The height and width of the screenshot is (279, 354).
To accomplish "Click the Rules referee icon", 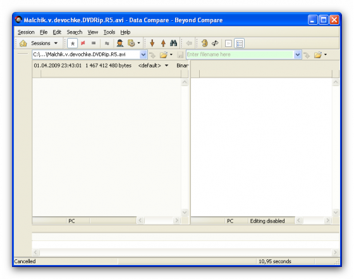I will pyautogui.click(x=120, y=43).
